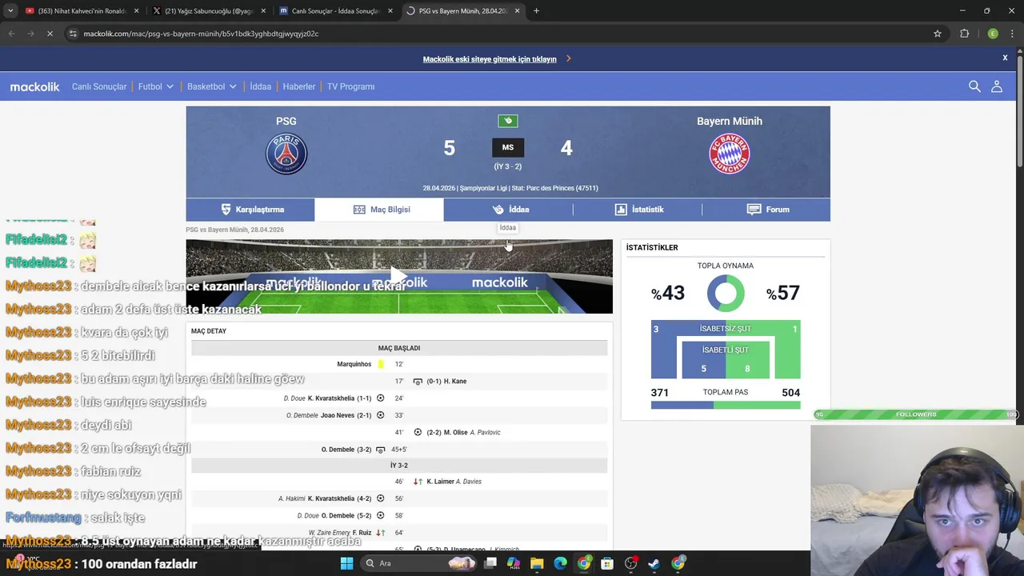View site information icon in address bar
1024x576 pixels.
73,34
